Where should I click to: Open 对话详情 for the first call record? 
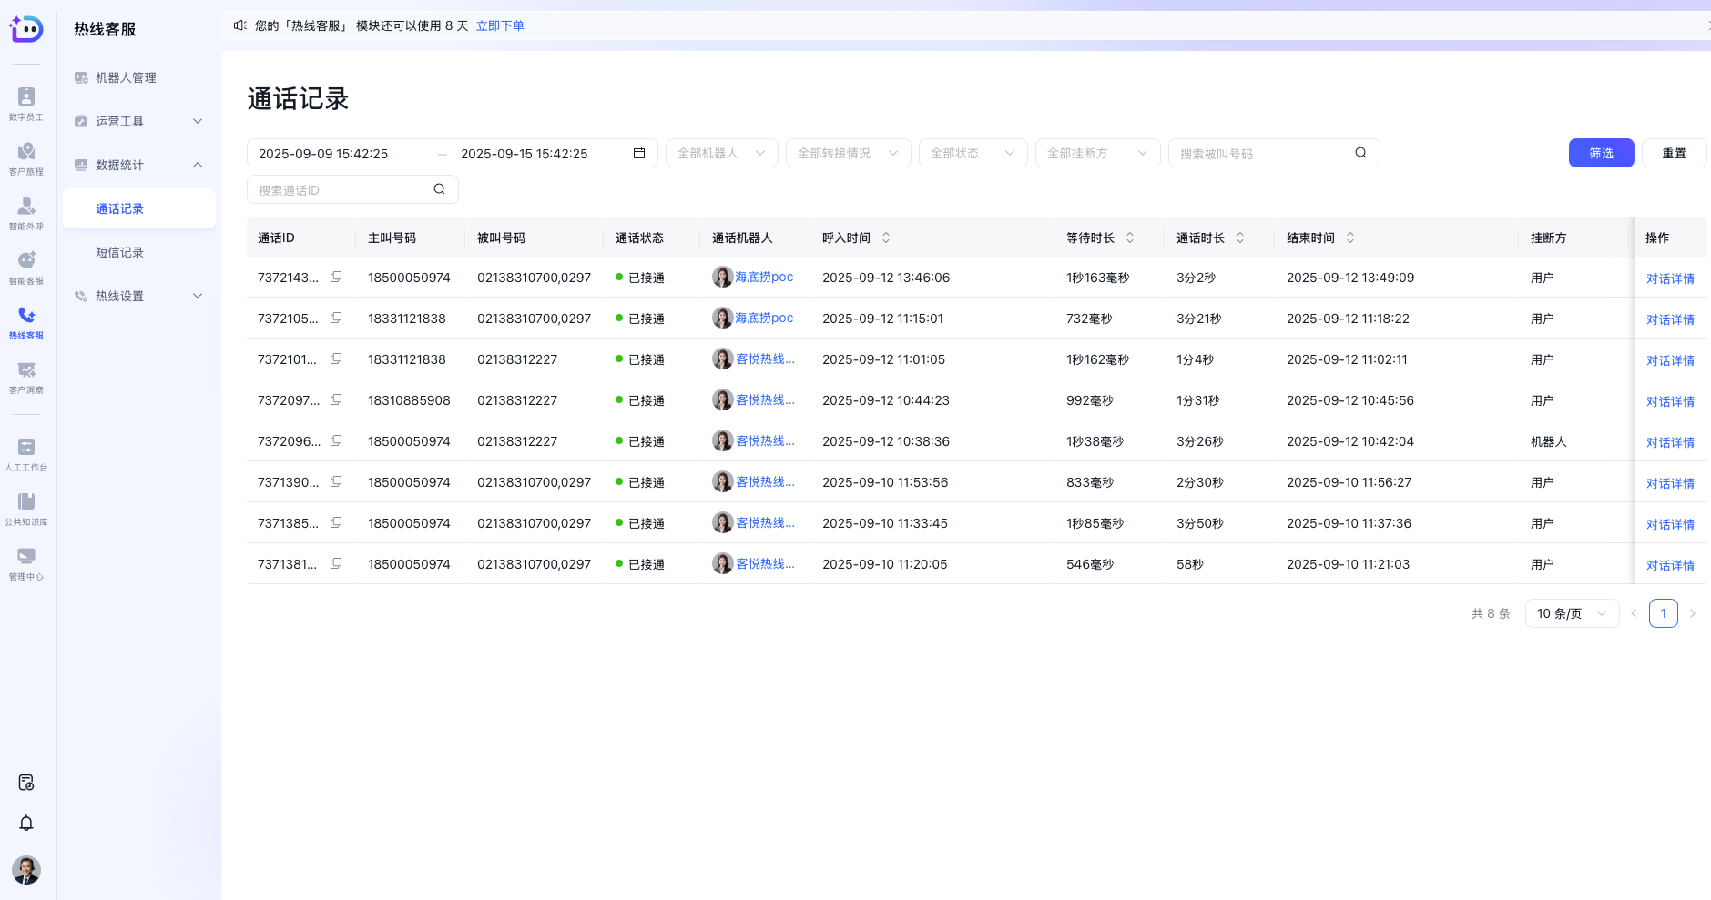1670,278
